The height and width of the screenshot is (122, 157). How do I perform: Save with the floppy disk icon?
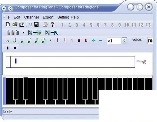(x=36, y=24)
